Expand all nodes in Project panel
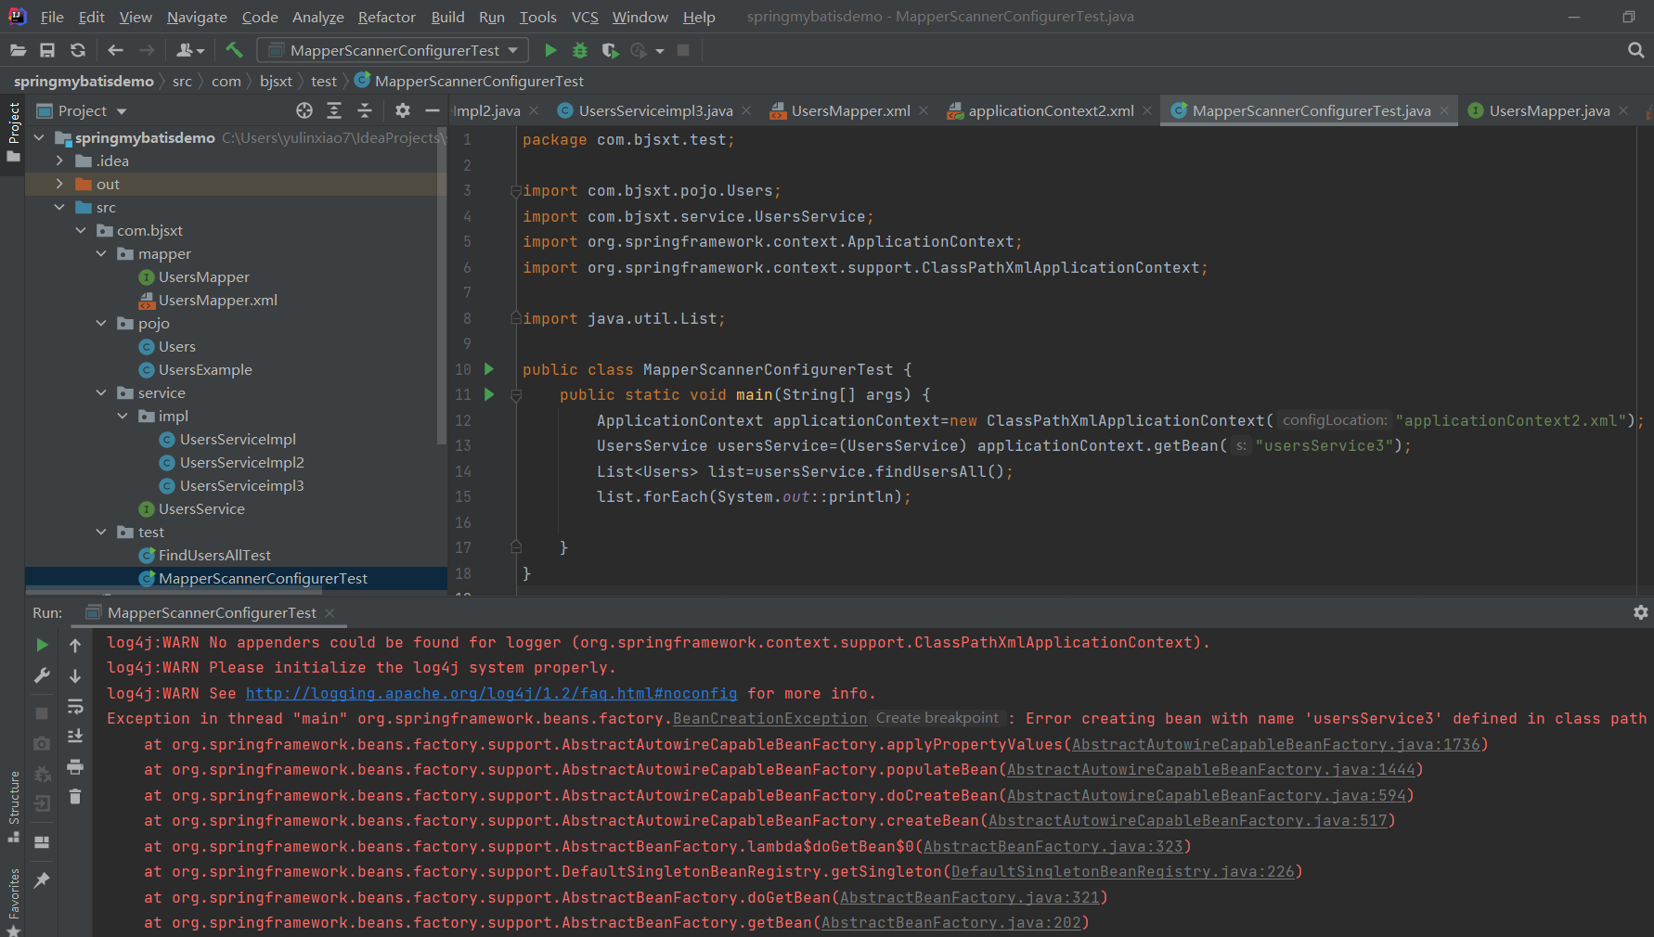 pos(334,110)
